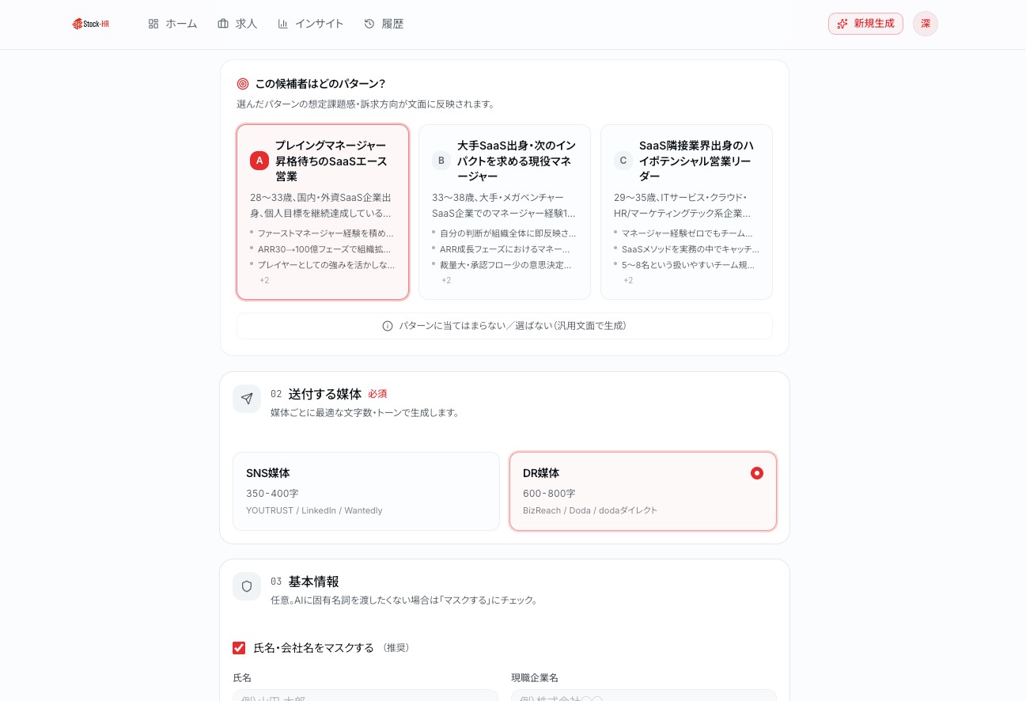Screen dimensions: 1026x701
Task: Choose パターンに当てはまらない generic option
Action: 505,326
